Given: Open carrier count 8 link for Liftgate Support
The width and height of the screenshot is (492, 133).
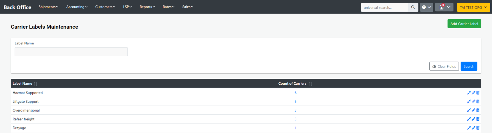Looking at the screenshot, I should pos(295,102).
